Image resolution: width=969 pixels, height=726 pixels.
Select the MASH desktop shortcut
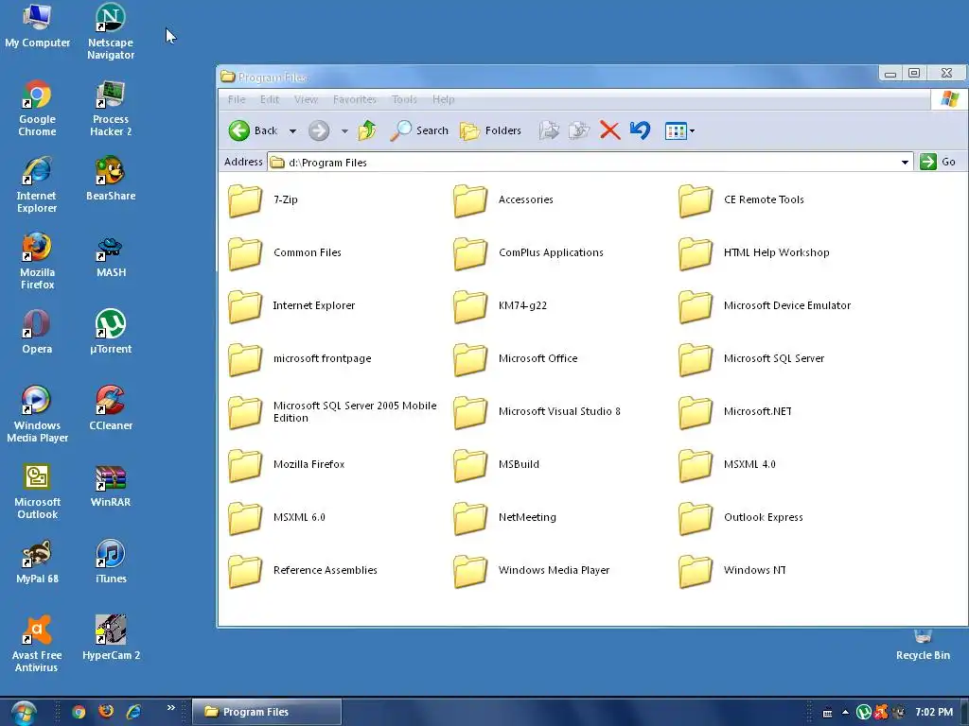point(111,255)
